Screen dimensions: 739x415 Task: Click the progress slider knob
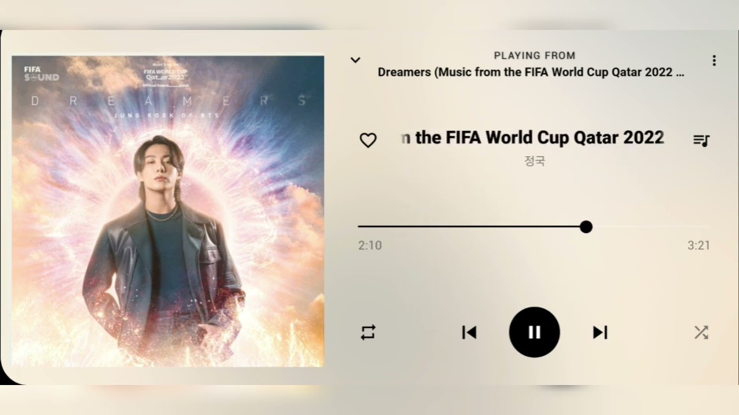coord(586,227)
